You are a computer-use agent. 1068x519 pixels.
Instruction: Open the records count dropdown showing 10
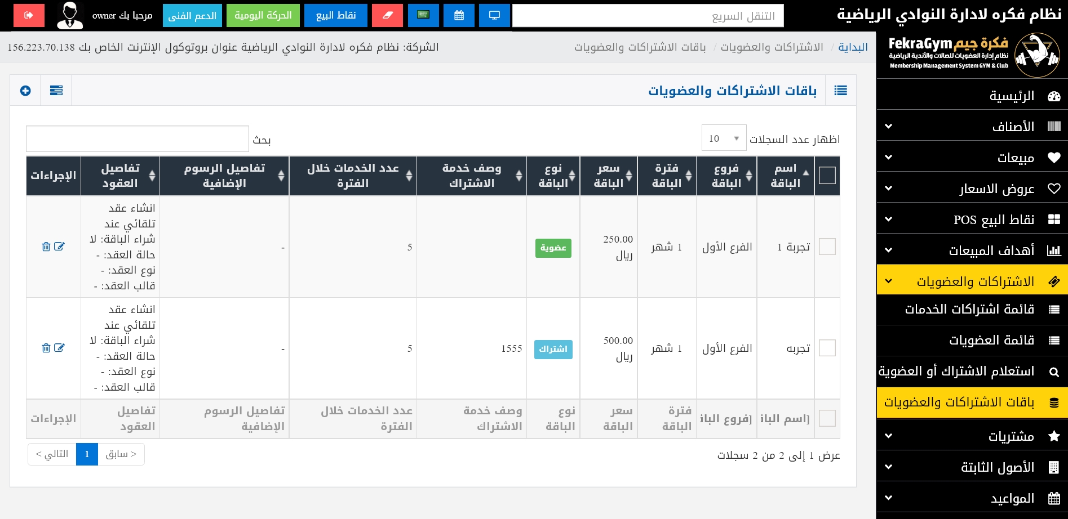[x=724, y=138]
